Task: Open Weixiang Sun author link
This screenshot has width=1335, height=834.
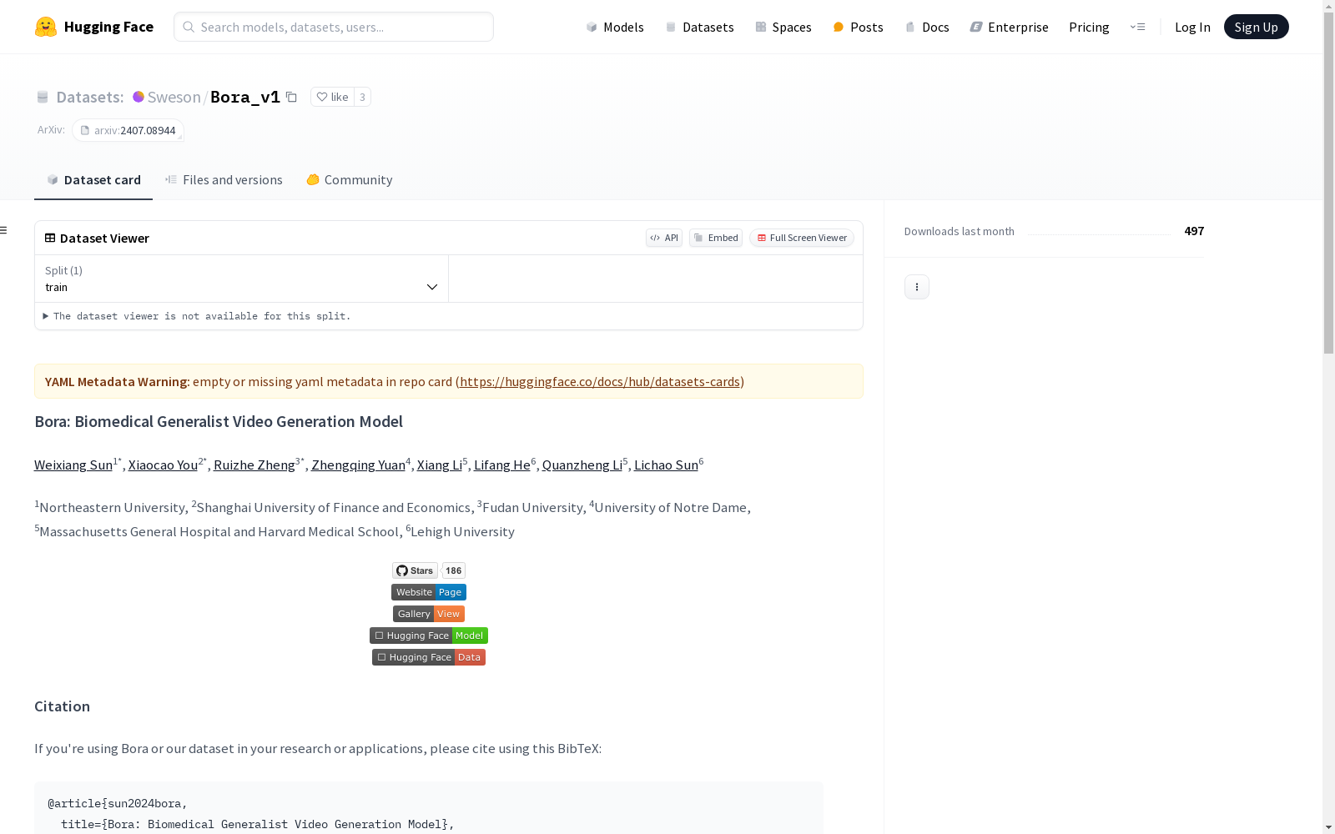Action: tap(73, 465)
